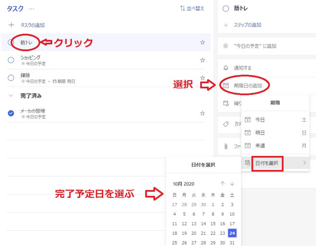Expand the 日付を選択 submenu chevron
The width and height of the screenshot is (316, 246).
pyautogui.click(x=304, y=163)
